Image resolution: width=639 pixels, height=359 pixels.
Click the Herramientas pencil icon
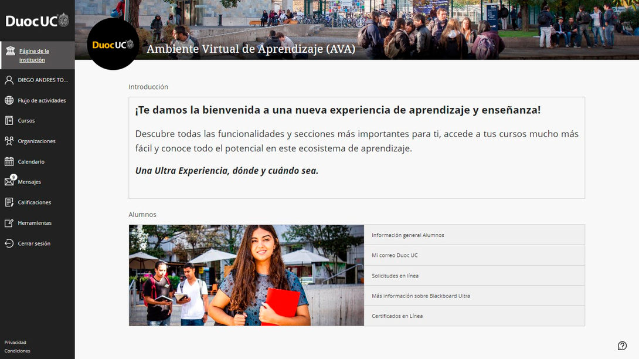(9, 223)
